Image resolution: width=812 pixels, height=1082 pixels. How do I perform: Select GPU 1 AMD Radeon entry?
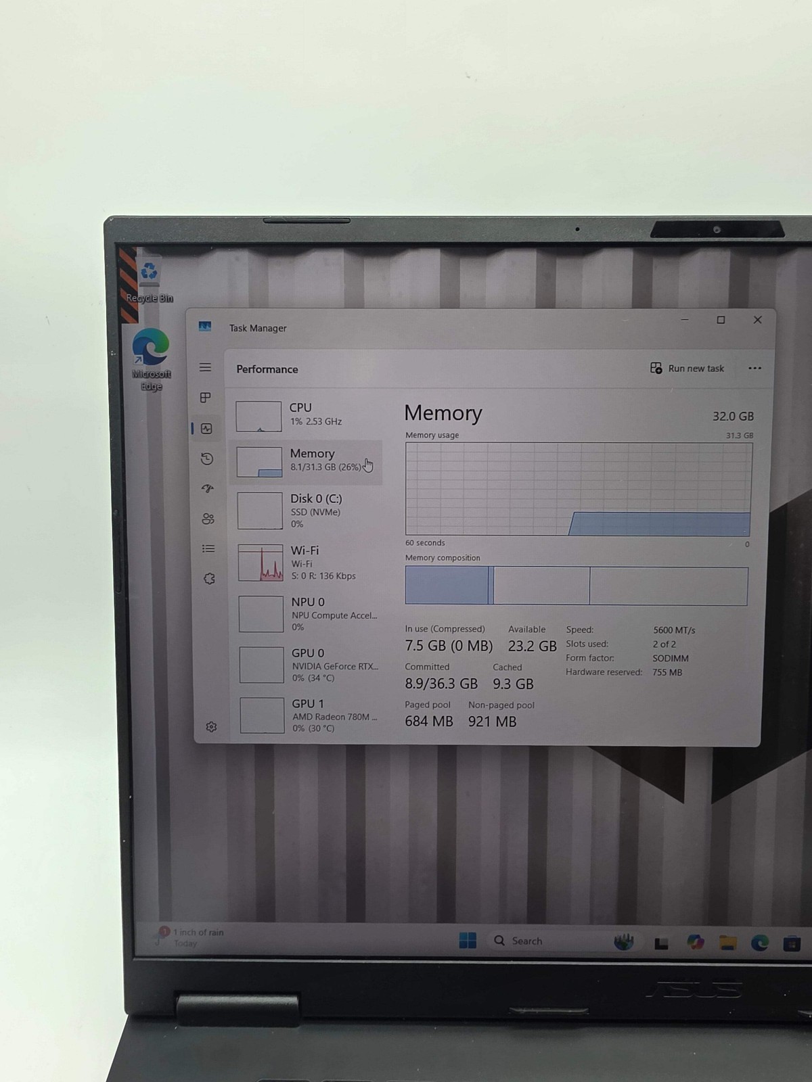point(309,715)
